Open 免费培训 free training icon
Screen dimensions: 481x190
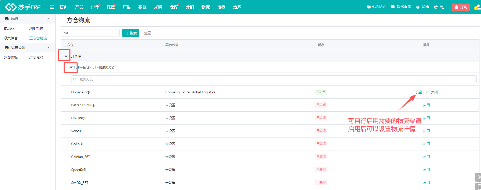[x=369, y=7]
